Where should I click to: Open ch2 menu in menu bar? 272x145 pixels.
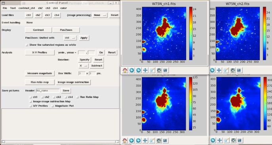[x=40, y=8]
